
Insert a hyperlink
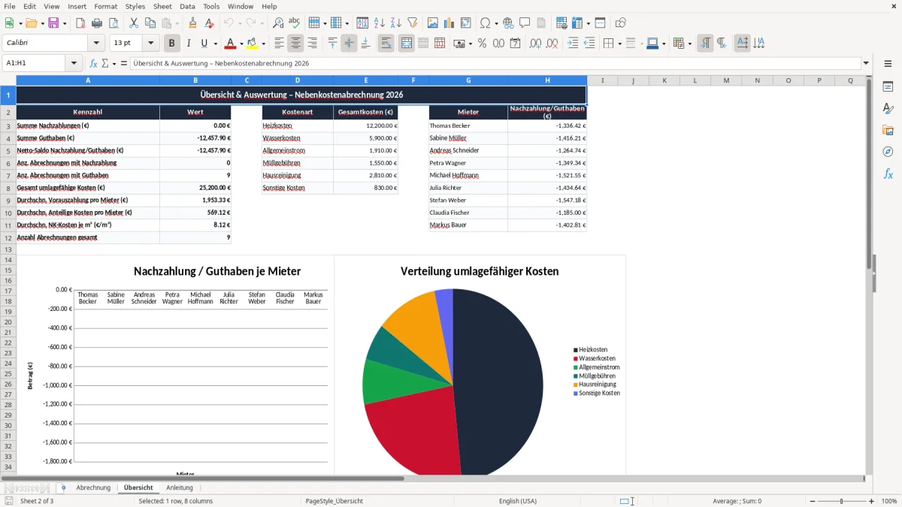[508, 23]
